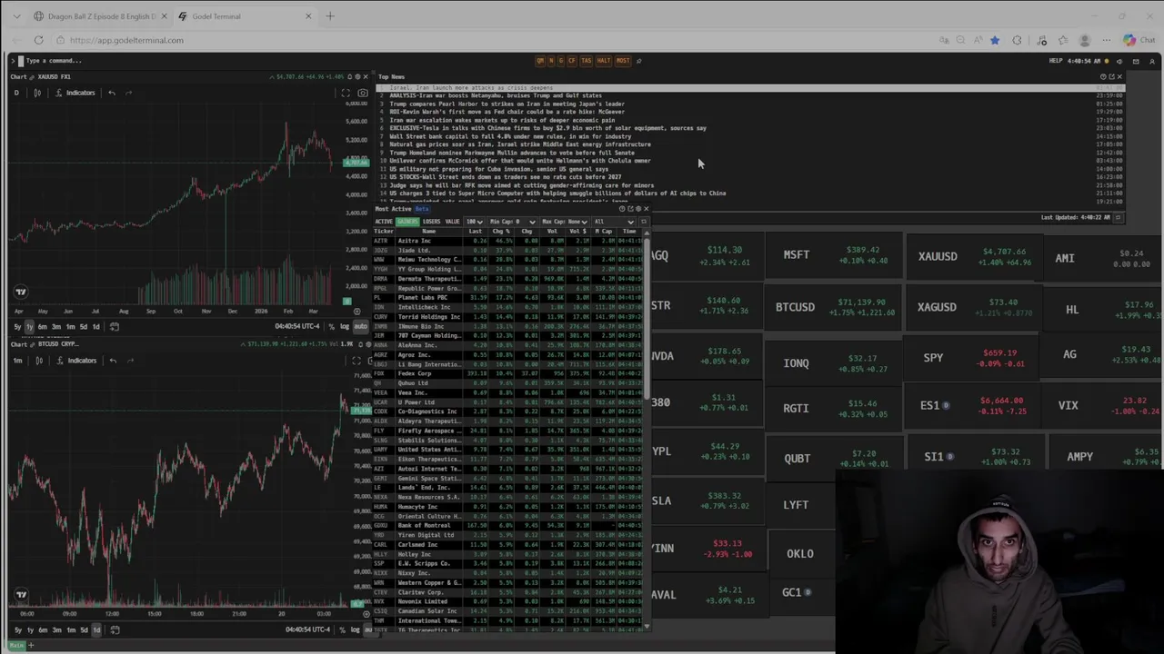Image resolution: width=1164 pixels, height=654 pixels.
Task: Select GAINERS tab in Most Active
Action: (x=407, y=222)
